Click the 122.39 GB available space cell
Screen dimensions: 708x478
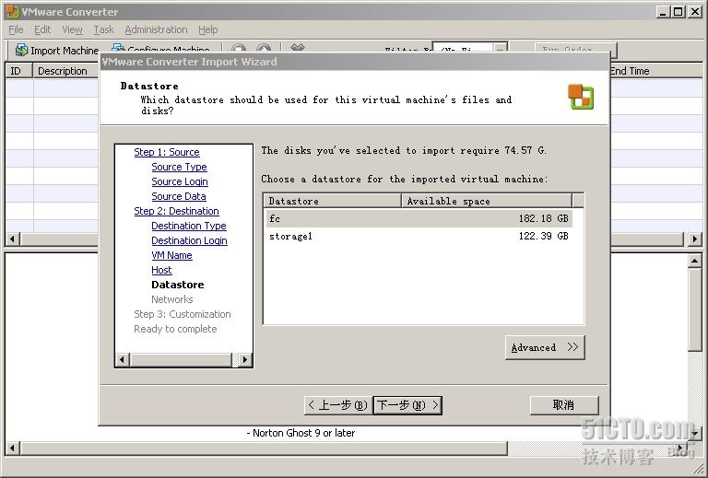click(x=543, y=237)
